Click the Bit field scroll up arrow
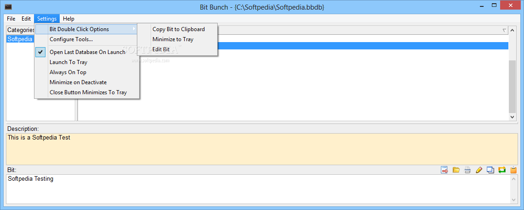Image resolution: width=524 pixels, height=210 pixels. click(x=513, y=179)
